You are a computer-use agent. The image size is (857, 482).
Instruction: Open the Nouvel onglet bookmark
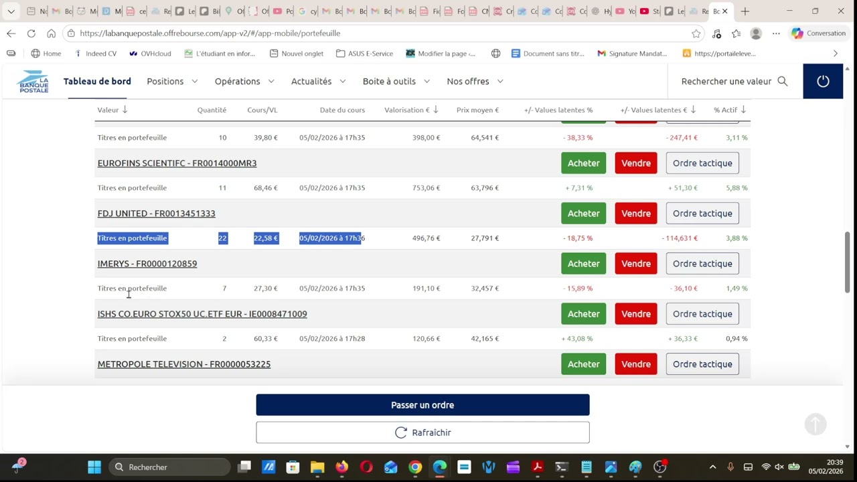pos(296,54)
